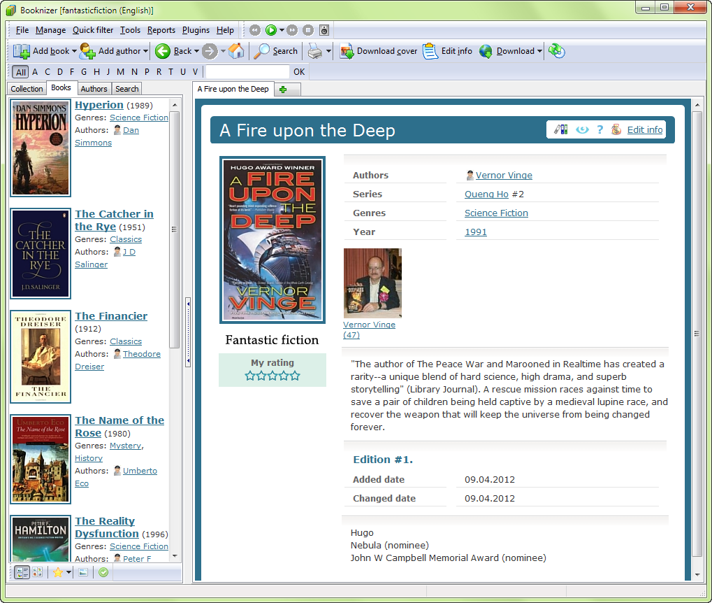Filter books by letter V
Screen dimensions: 712x603
[x=195, y=71]
